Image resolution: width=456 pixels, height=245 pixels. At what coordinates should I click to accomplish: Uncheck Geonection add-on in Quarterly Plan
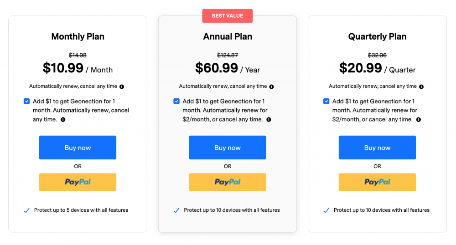coord(326,101)
